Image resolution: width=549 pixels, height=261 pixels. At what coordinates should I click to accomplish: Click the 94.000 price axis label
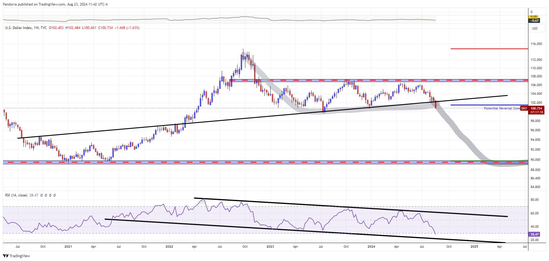535,140
